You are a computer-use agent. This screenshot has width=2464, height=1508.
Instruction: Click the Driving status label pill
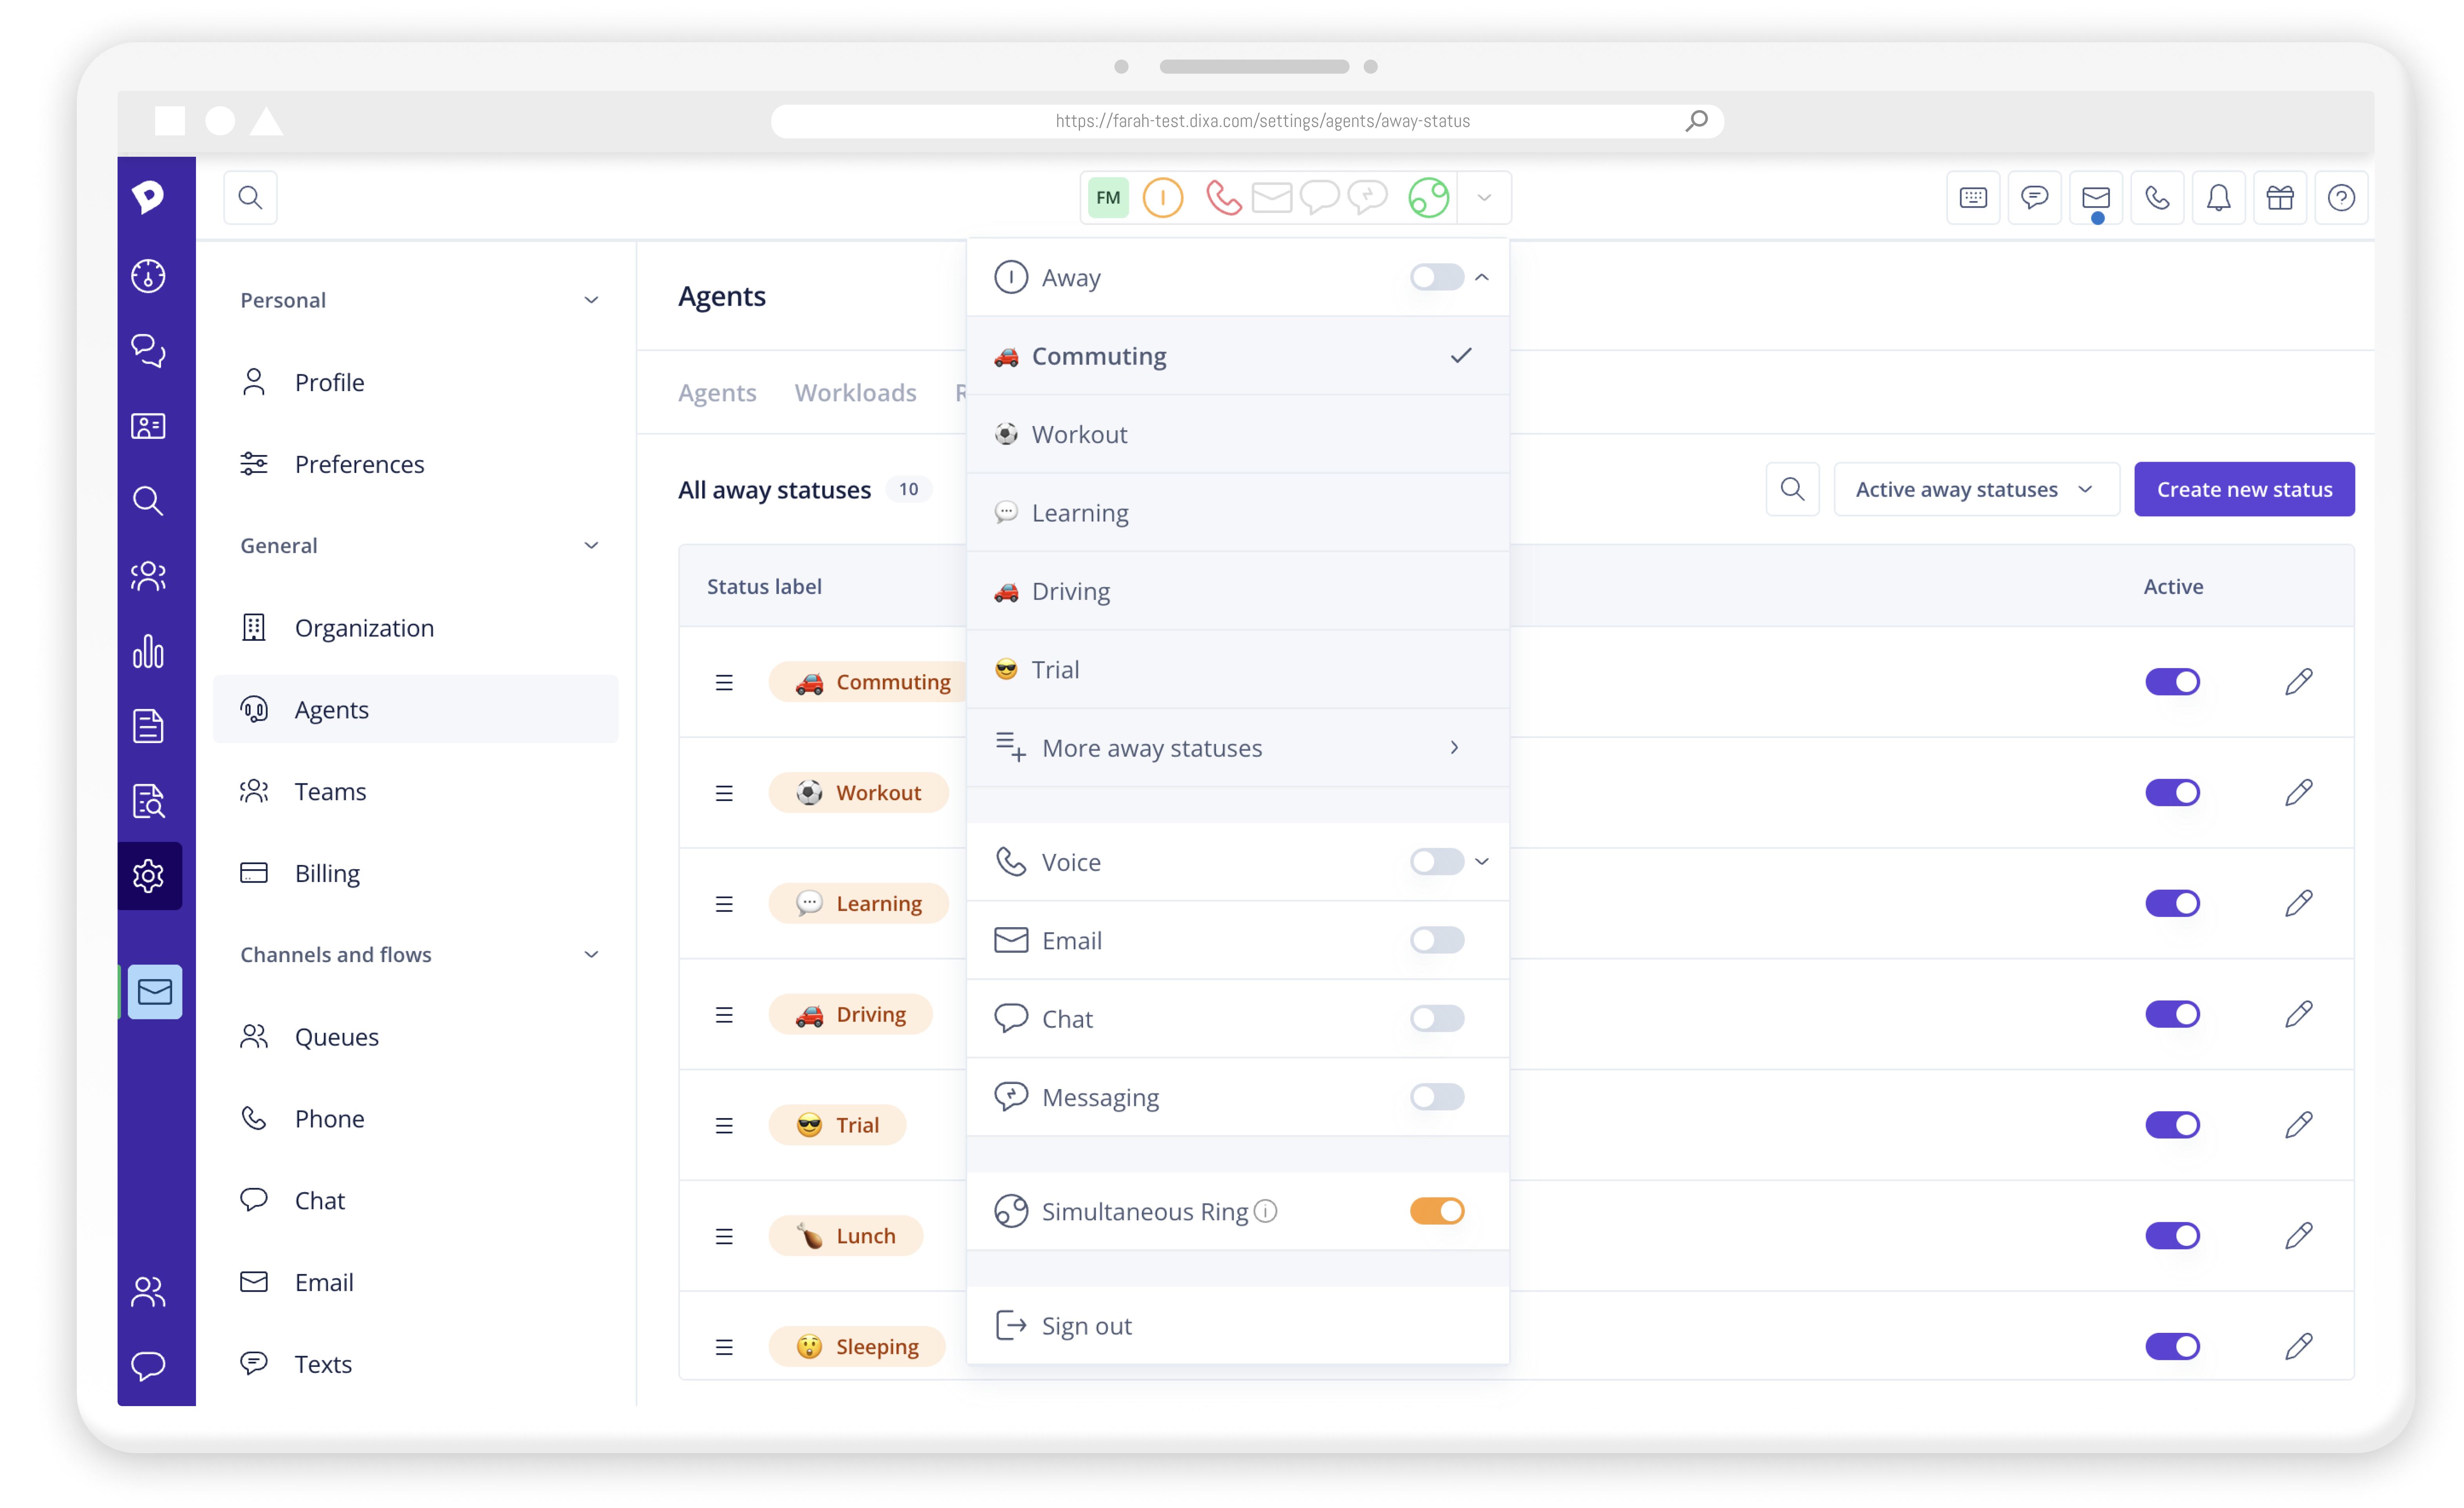(850, 1014)
